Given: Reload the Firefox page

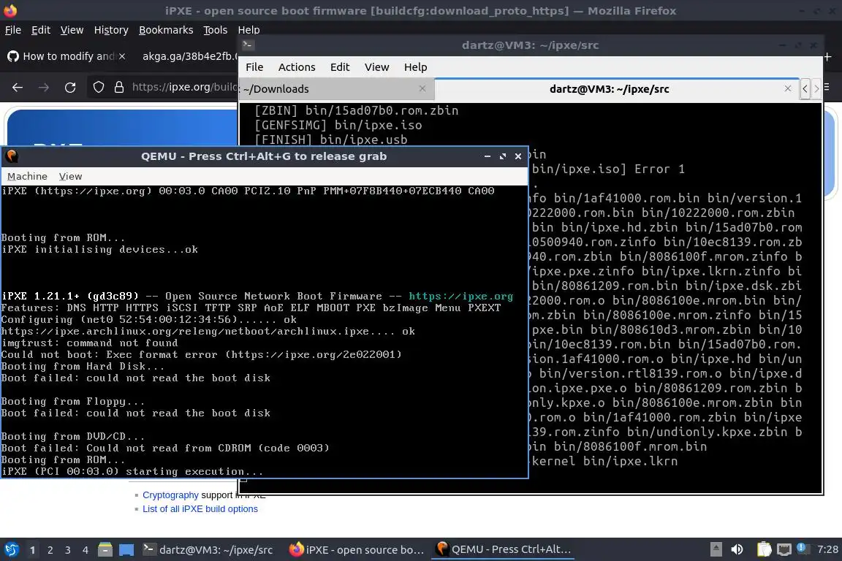Looking at the screenshot, I should (70, 87).
